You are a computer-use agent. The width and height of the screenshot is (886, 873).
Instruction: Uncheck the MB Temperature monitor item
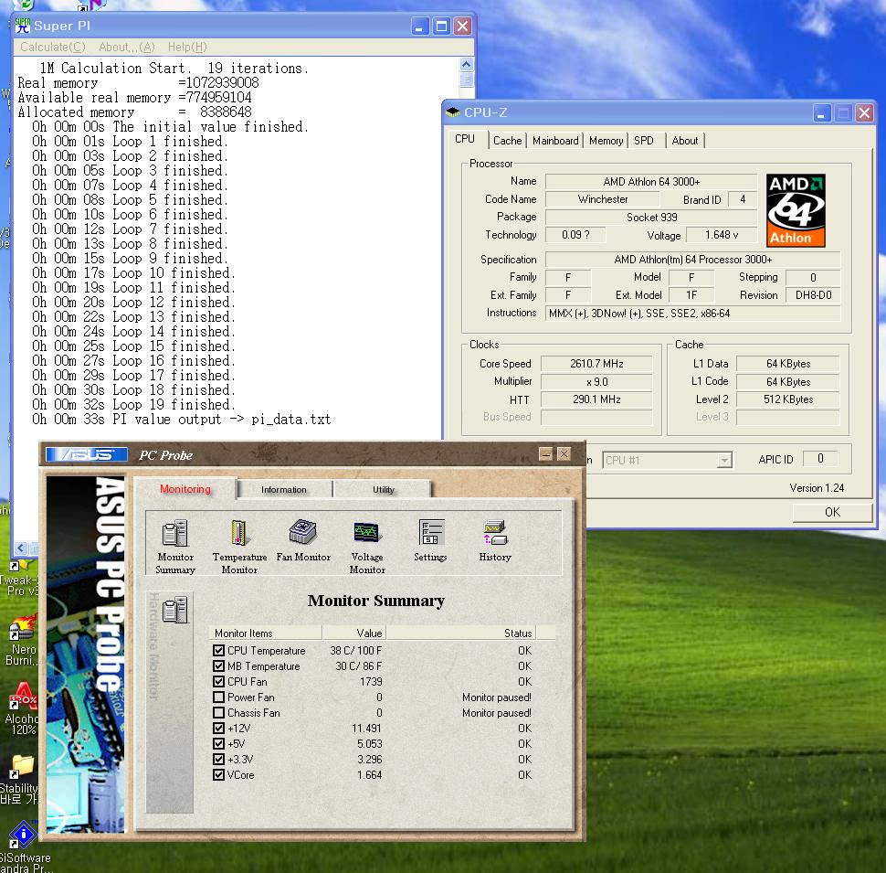(x=218, y=666)
